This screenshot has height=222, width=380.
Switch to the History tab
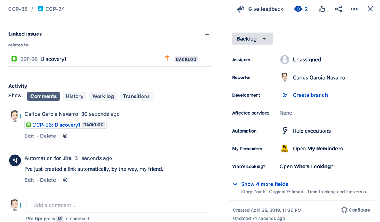tap(75, 96)
